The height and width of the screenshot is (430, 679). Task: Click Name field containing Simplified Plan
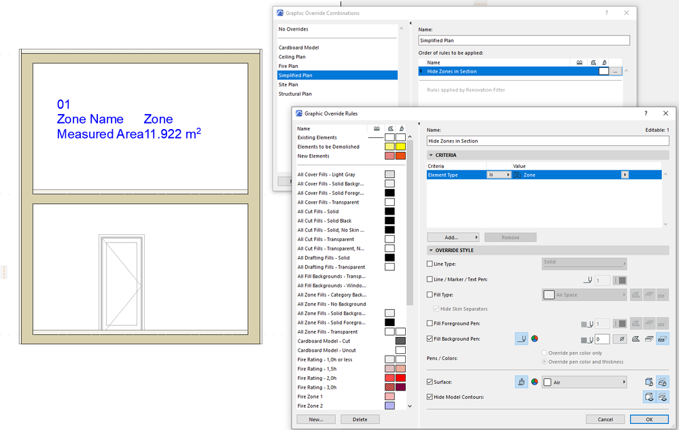coord(524,40)
